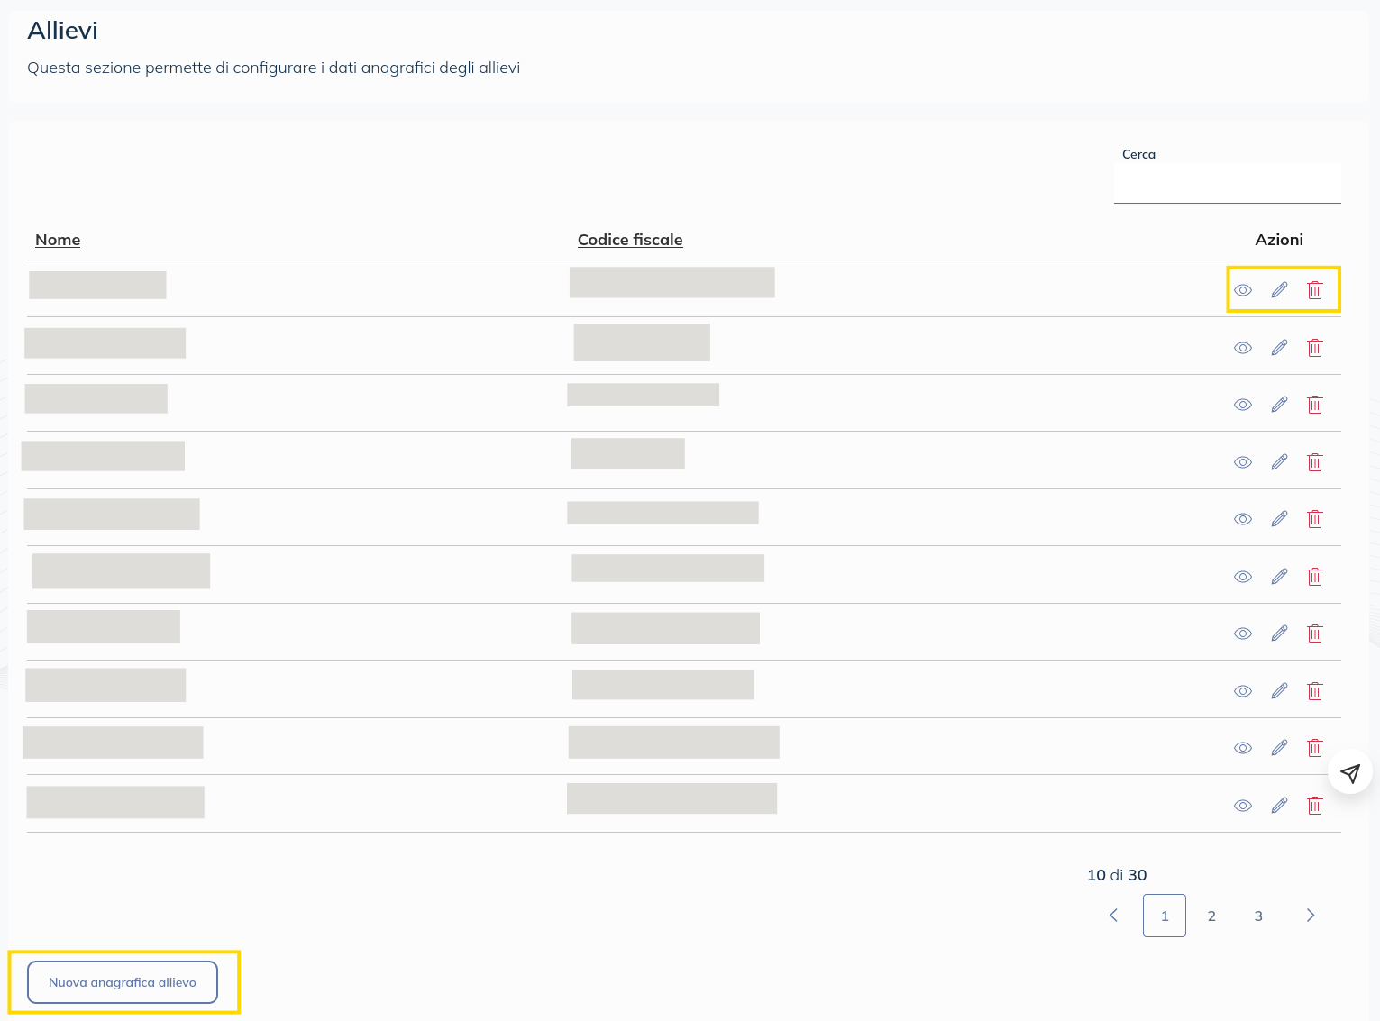Image resolution: width=1380 pixels, height=1021 pixels.
Task: Sort the table by Nome column
Action: click(x=58, y=240)
